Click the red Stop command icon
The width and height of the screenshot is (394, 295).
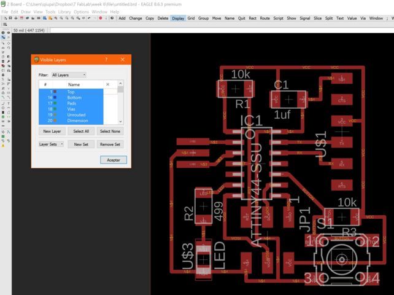coord(101,18)
